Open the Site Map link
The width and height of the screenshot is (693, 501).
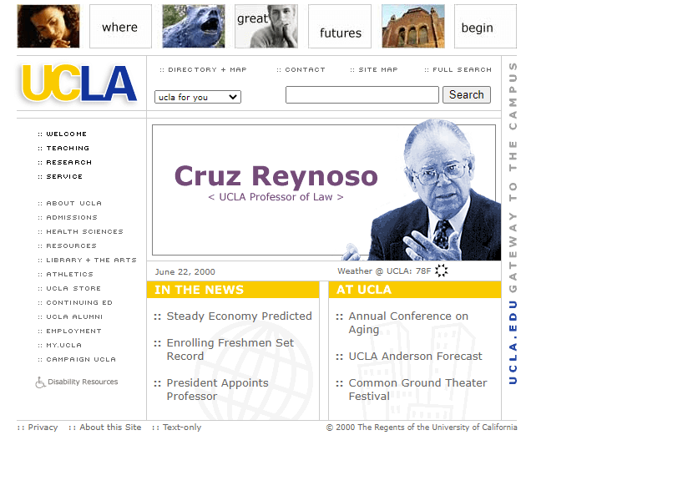point(374,70)
